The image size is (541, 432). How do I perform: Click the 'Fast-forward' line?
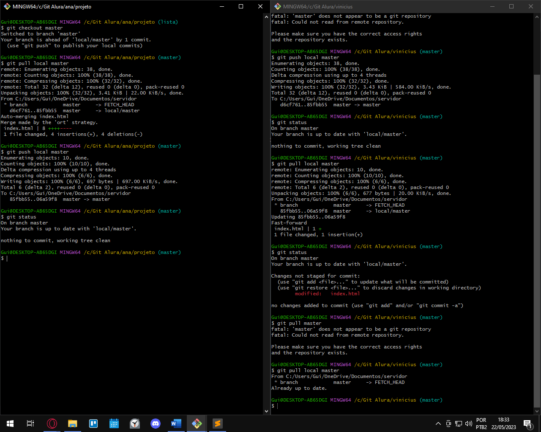(289, 223)
